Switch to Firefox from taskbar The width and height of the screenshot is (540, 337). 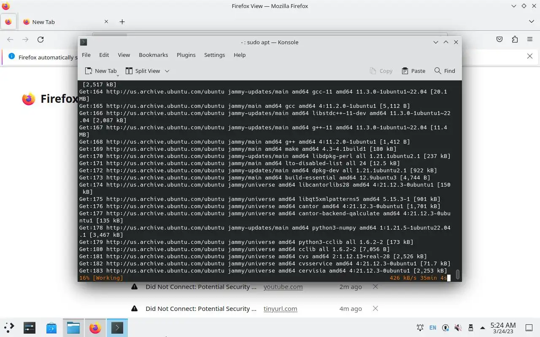coord(95,327)
